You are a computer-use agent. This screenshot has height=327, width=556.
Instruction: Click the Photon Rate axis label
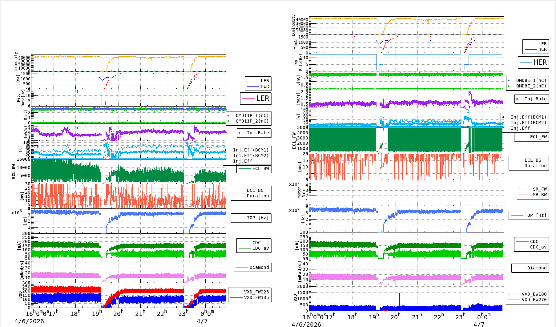301,193
